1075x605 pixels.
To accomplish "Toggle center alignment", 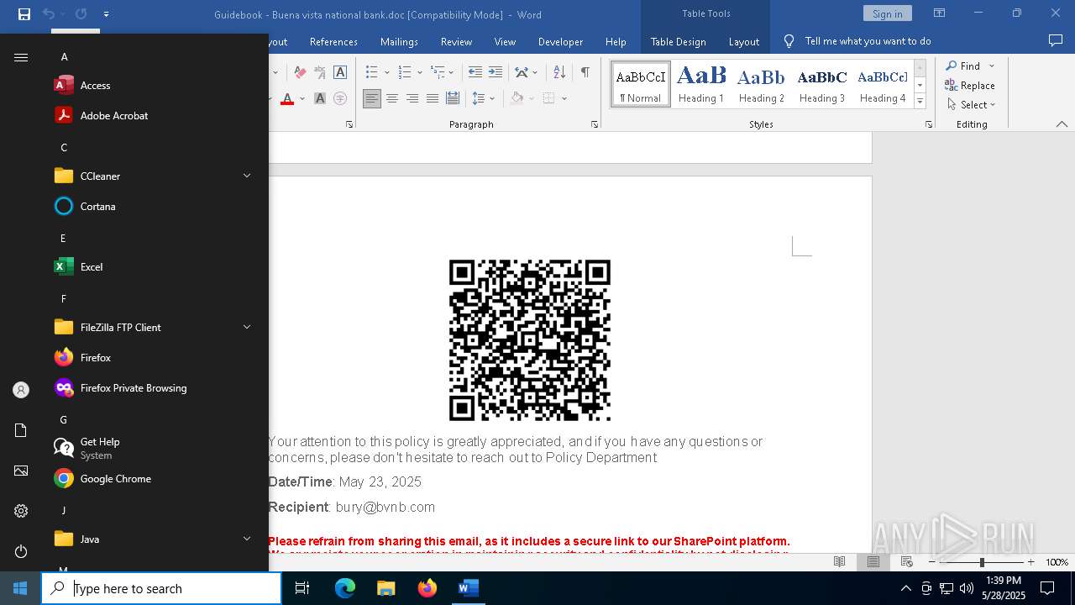I will click(392, 98).
